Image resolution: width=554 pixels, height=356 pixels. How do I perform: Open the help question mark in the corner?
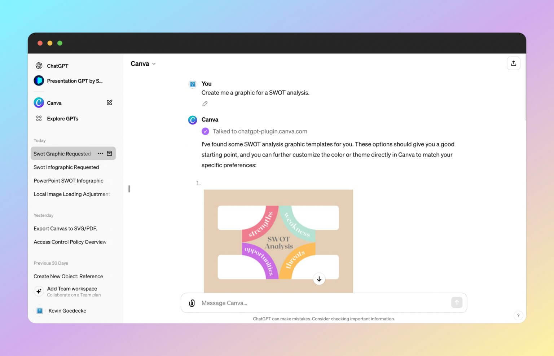(518, 315)
